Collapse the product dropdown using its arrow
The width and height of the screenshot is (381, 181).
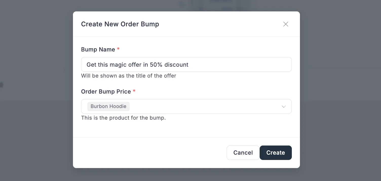[x=284, y=107]
